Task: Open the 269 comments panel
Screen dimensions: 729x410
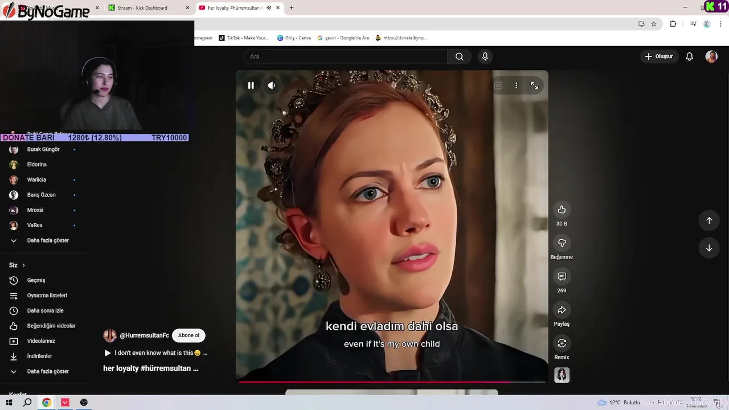Action: click(562, 276)
